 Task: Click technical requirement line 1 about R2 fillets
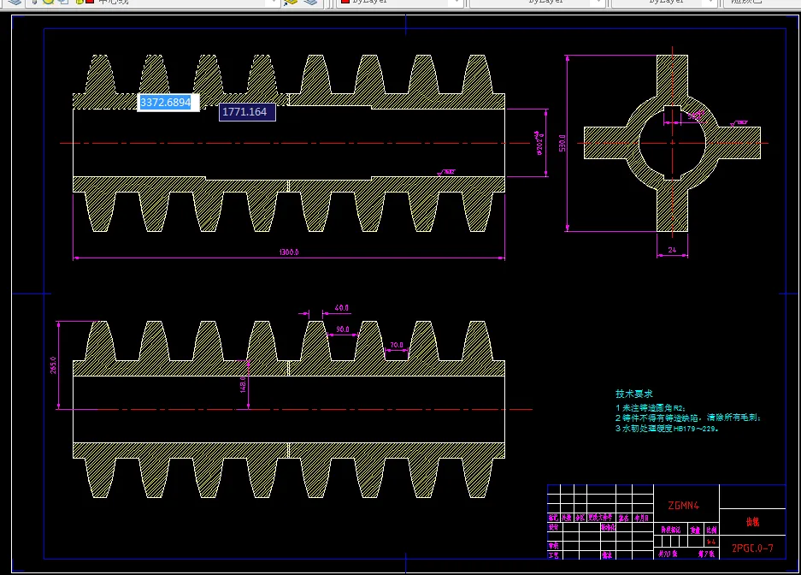point(651,408)
